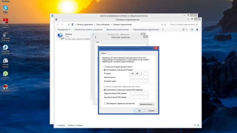Open the Упорядочить dropdown menu
The image size is (237, 133).
coord(64,30)
